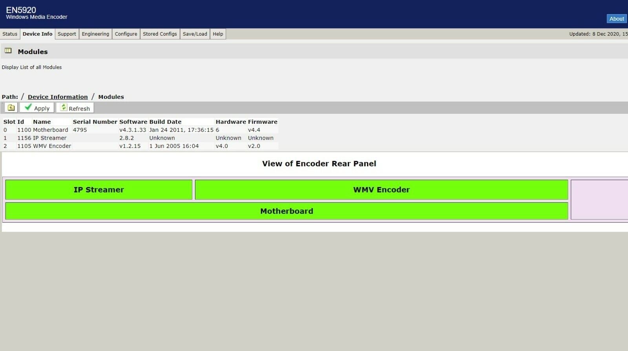Click the About button
The height and width of the screenshot is (351, 628).
(x=617, y=19)
